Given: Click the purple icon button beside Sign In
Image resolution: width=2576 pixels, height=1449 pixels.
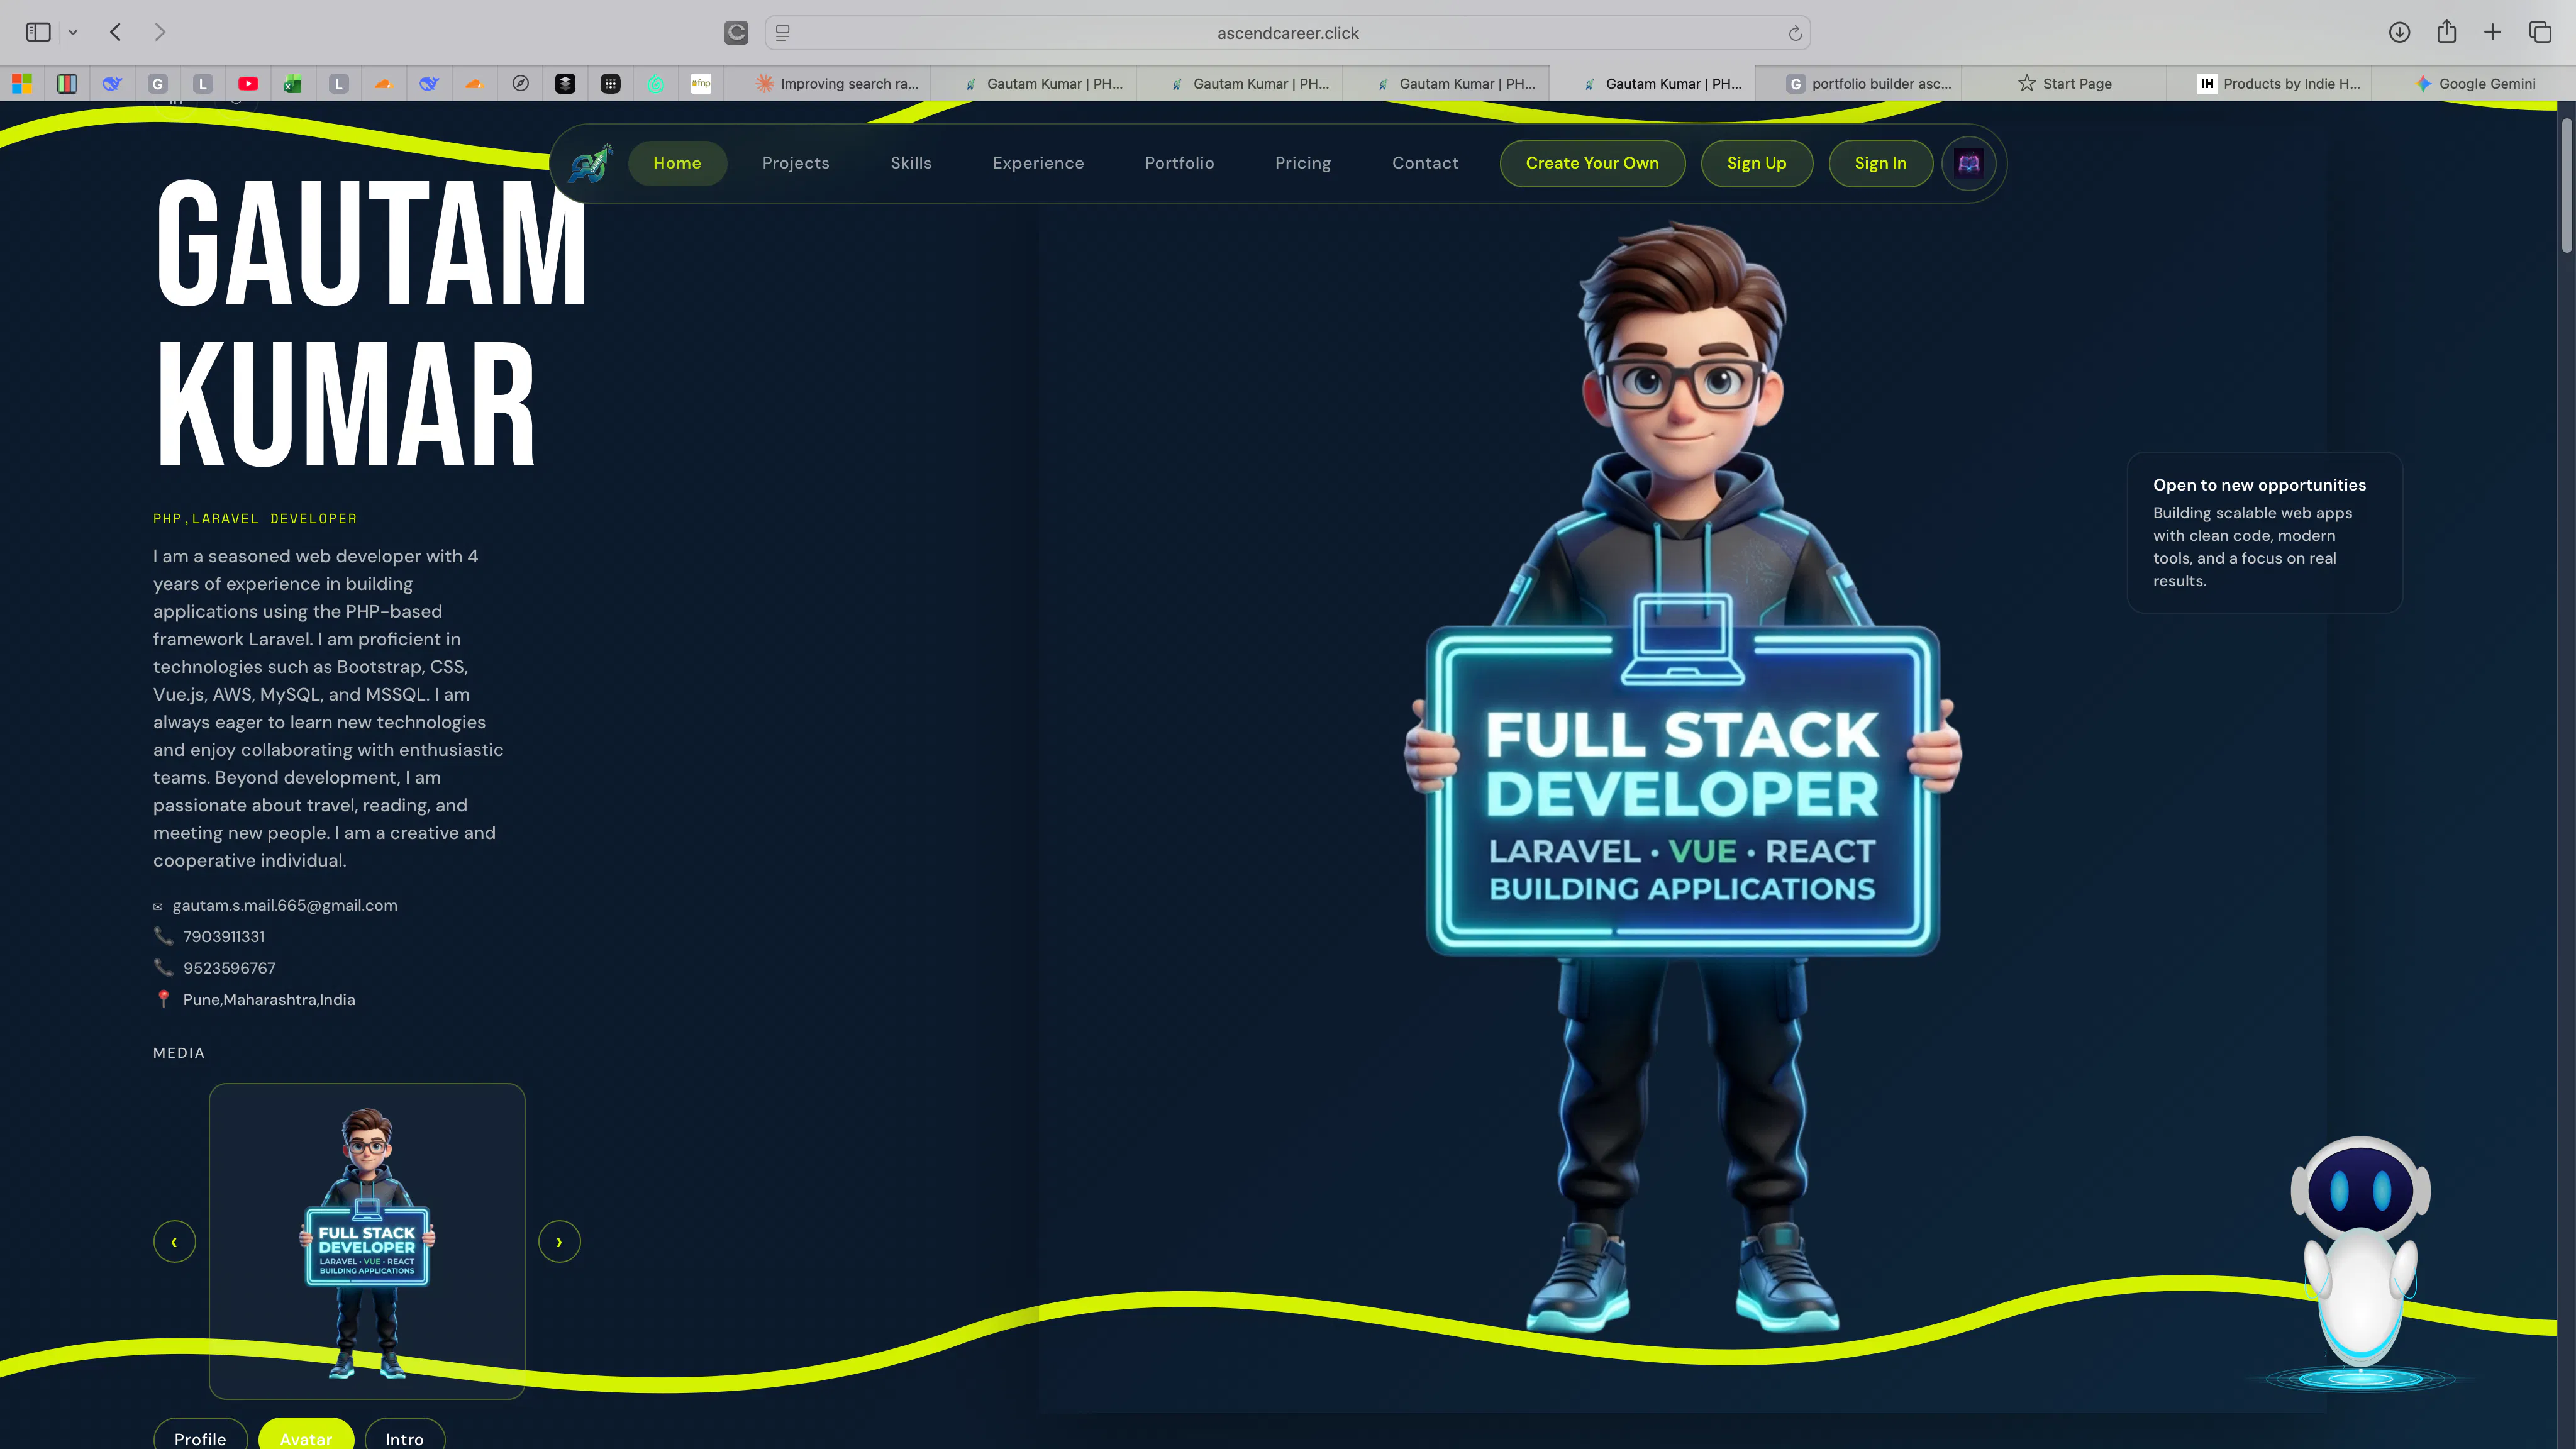Looking at the screenshot, I should click(x=1968, y=163).
